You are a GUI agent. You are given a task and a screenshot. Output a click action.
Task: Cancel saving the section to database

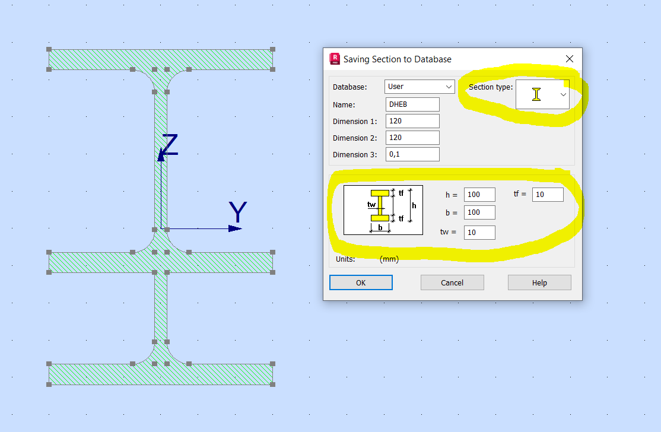pyautogui.click(x=452, y=282)
